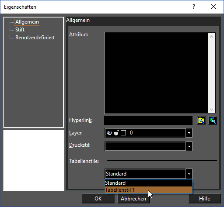
Task: Confirm with the OK button
Action: pos(98,199)
